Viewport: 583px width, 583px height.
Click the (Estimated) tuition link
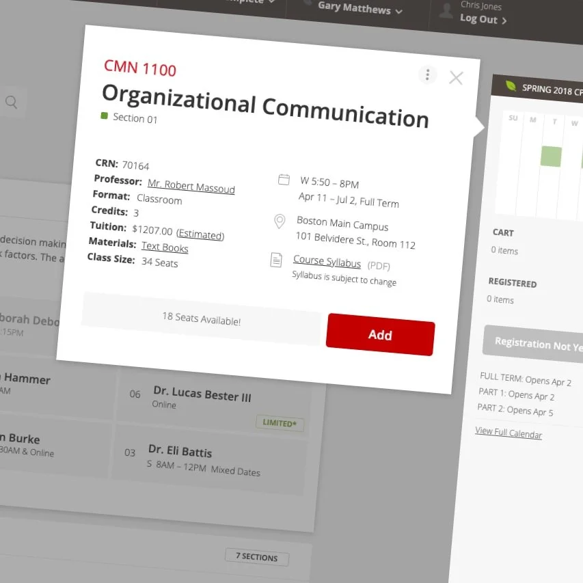pos(200,234)
